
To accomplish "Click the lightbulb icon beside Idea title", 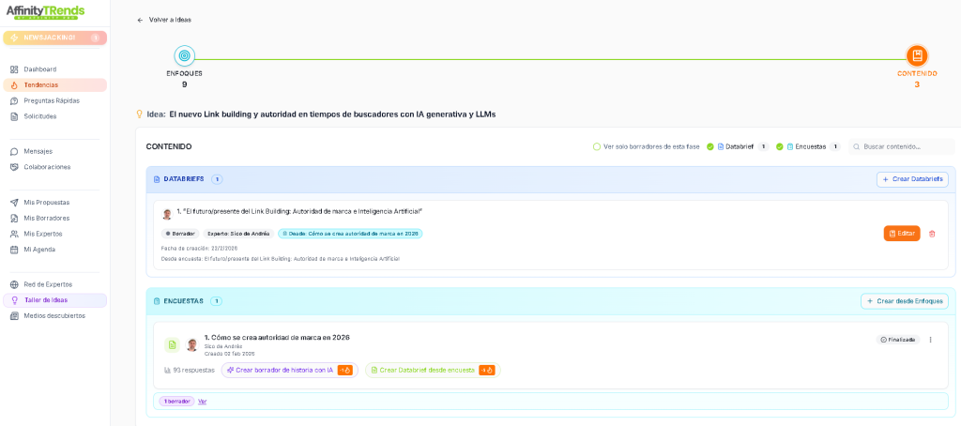I will (x=140, y=114).
